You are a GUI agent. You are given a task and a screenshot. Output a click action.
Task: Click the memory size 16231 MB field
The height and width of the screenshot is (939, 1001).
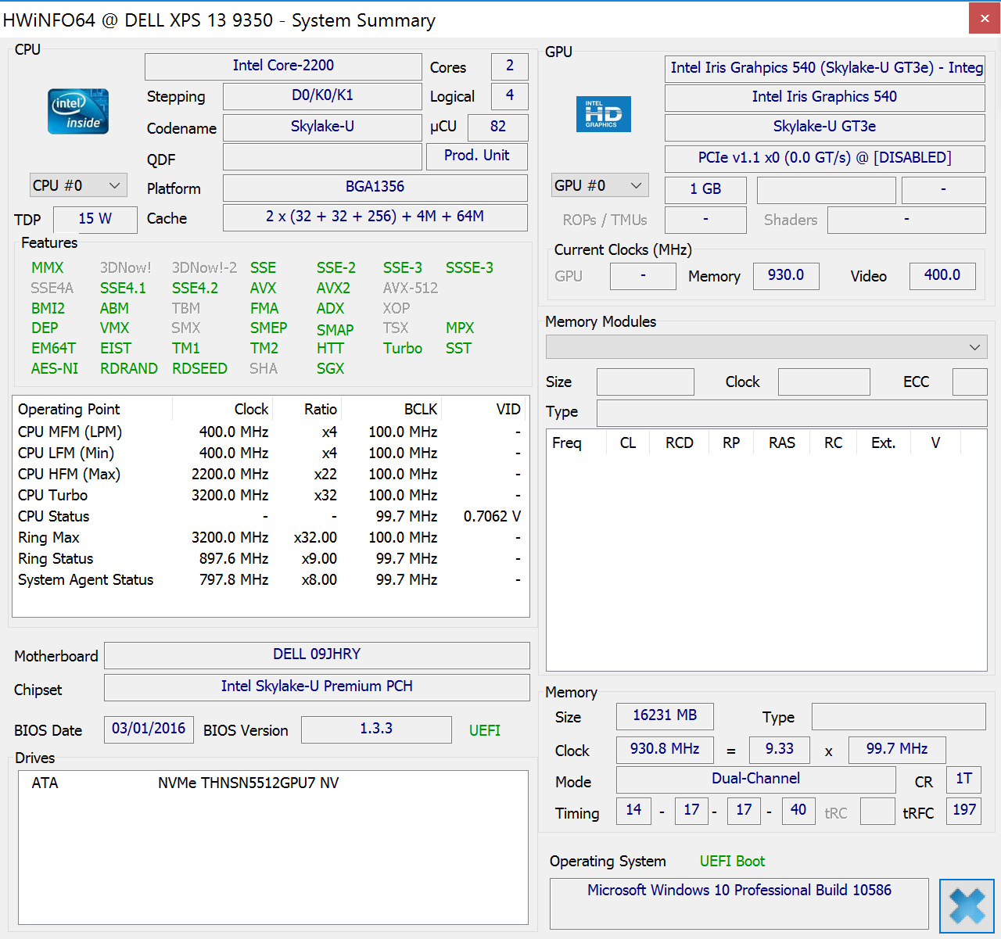click(665, 715)
